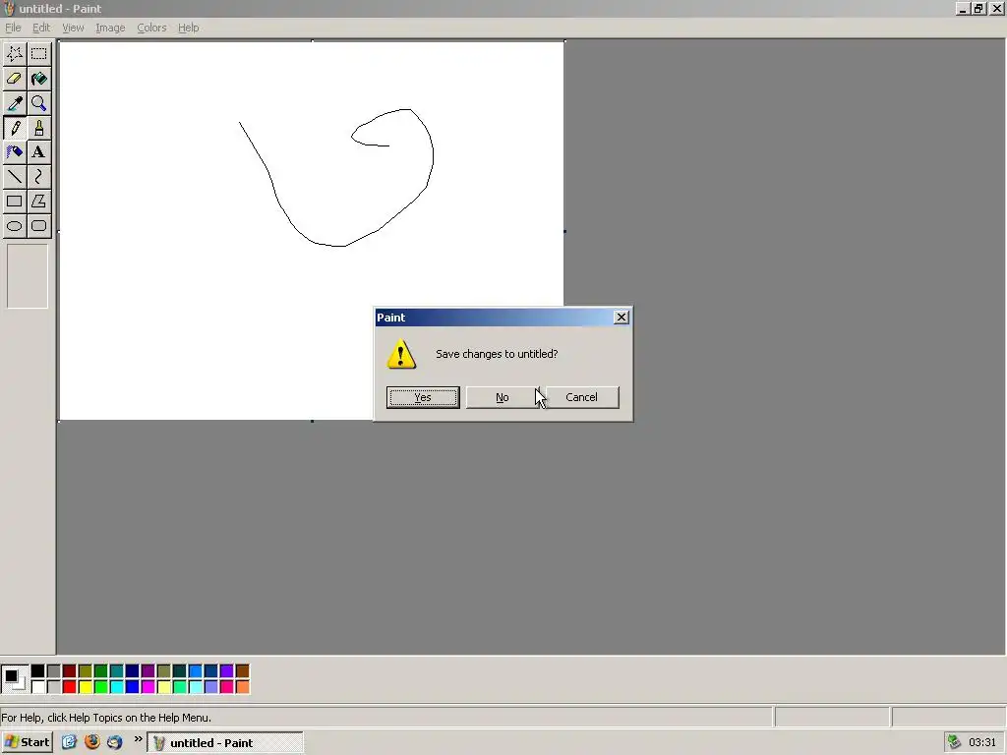Select the black color swatch
The image size is (1007, 755).
pyautogui.click(x=38, y=670)
